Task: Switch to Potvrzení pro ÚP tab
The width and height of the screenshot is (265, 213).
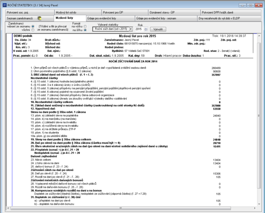Action: (x=125, y=13)
